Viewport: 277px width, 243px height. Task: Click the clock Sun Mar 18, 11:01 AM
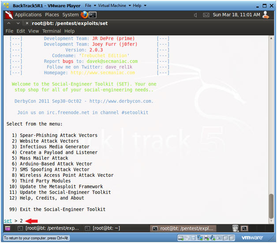236,15
